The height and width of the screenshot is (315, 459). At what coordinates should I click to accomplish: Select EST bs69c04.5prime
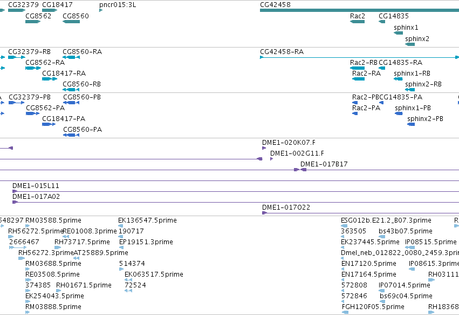383,301
